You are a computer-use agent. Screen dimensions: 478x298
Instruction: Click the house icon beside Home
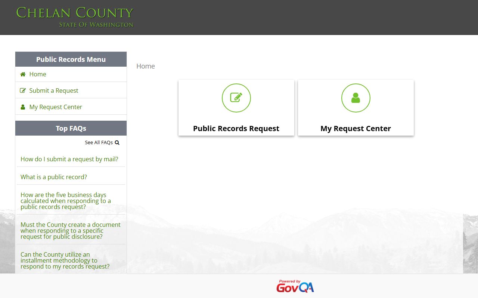point(23,74)
